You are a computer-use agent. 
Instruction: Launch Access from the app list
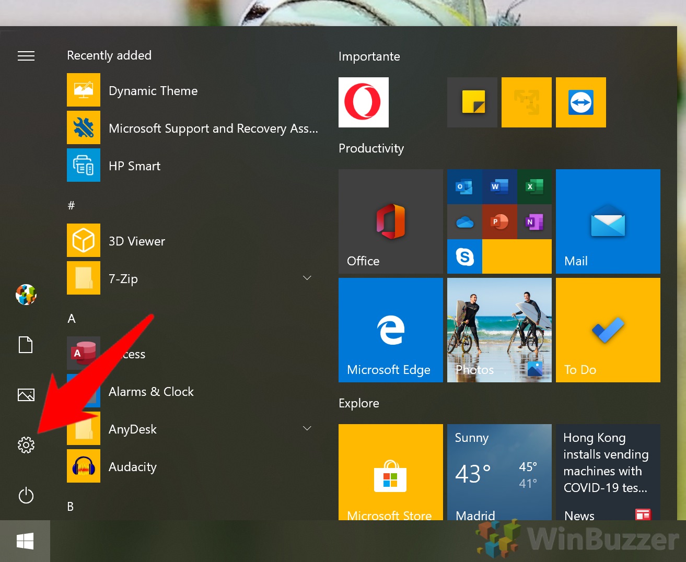192,354
